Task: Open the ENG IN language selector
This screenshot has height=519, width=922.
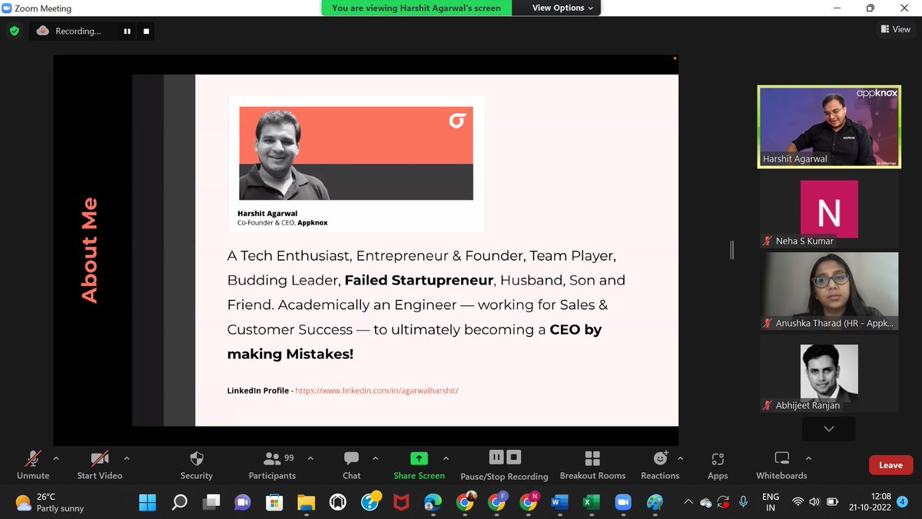Action: click(771, 502)
